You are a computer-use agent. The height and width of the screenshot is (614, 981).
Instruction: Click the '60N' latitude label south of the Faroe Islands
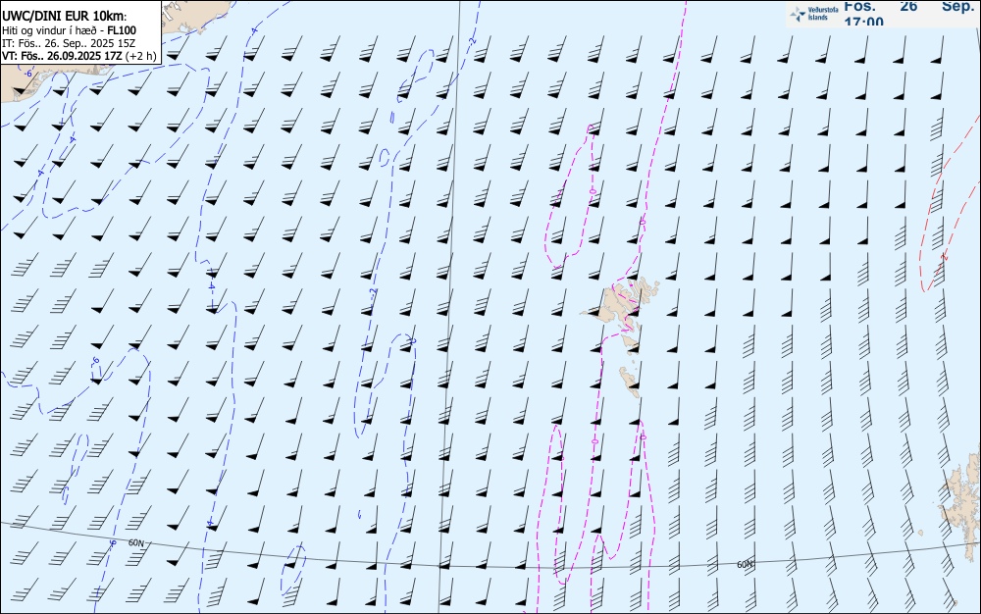click(745, 564)
